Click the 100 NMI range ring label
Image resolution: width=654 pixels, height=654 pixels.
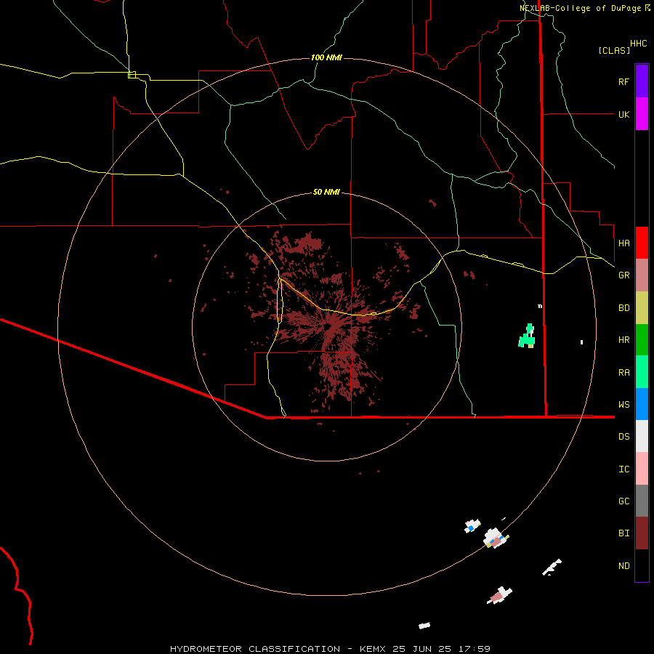click(x=326, y=57)
